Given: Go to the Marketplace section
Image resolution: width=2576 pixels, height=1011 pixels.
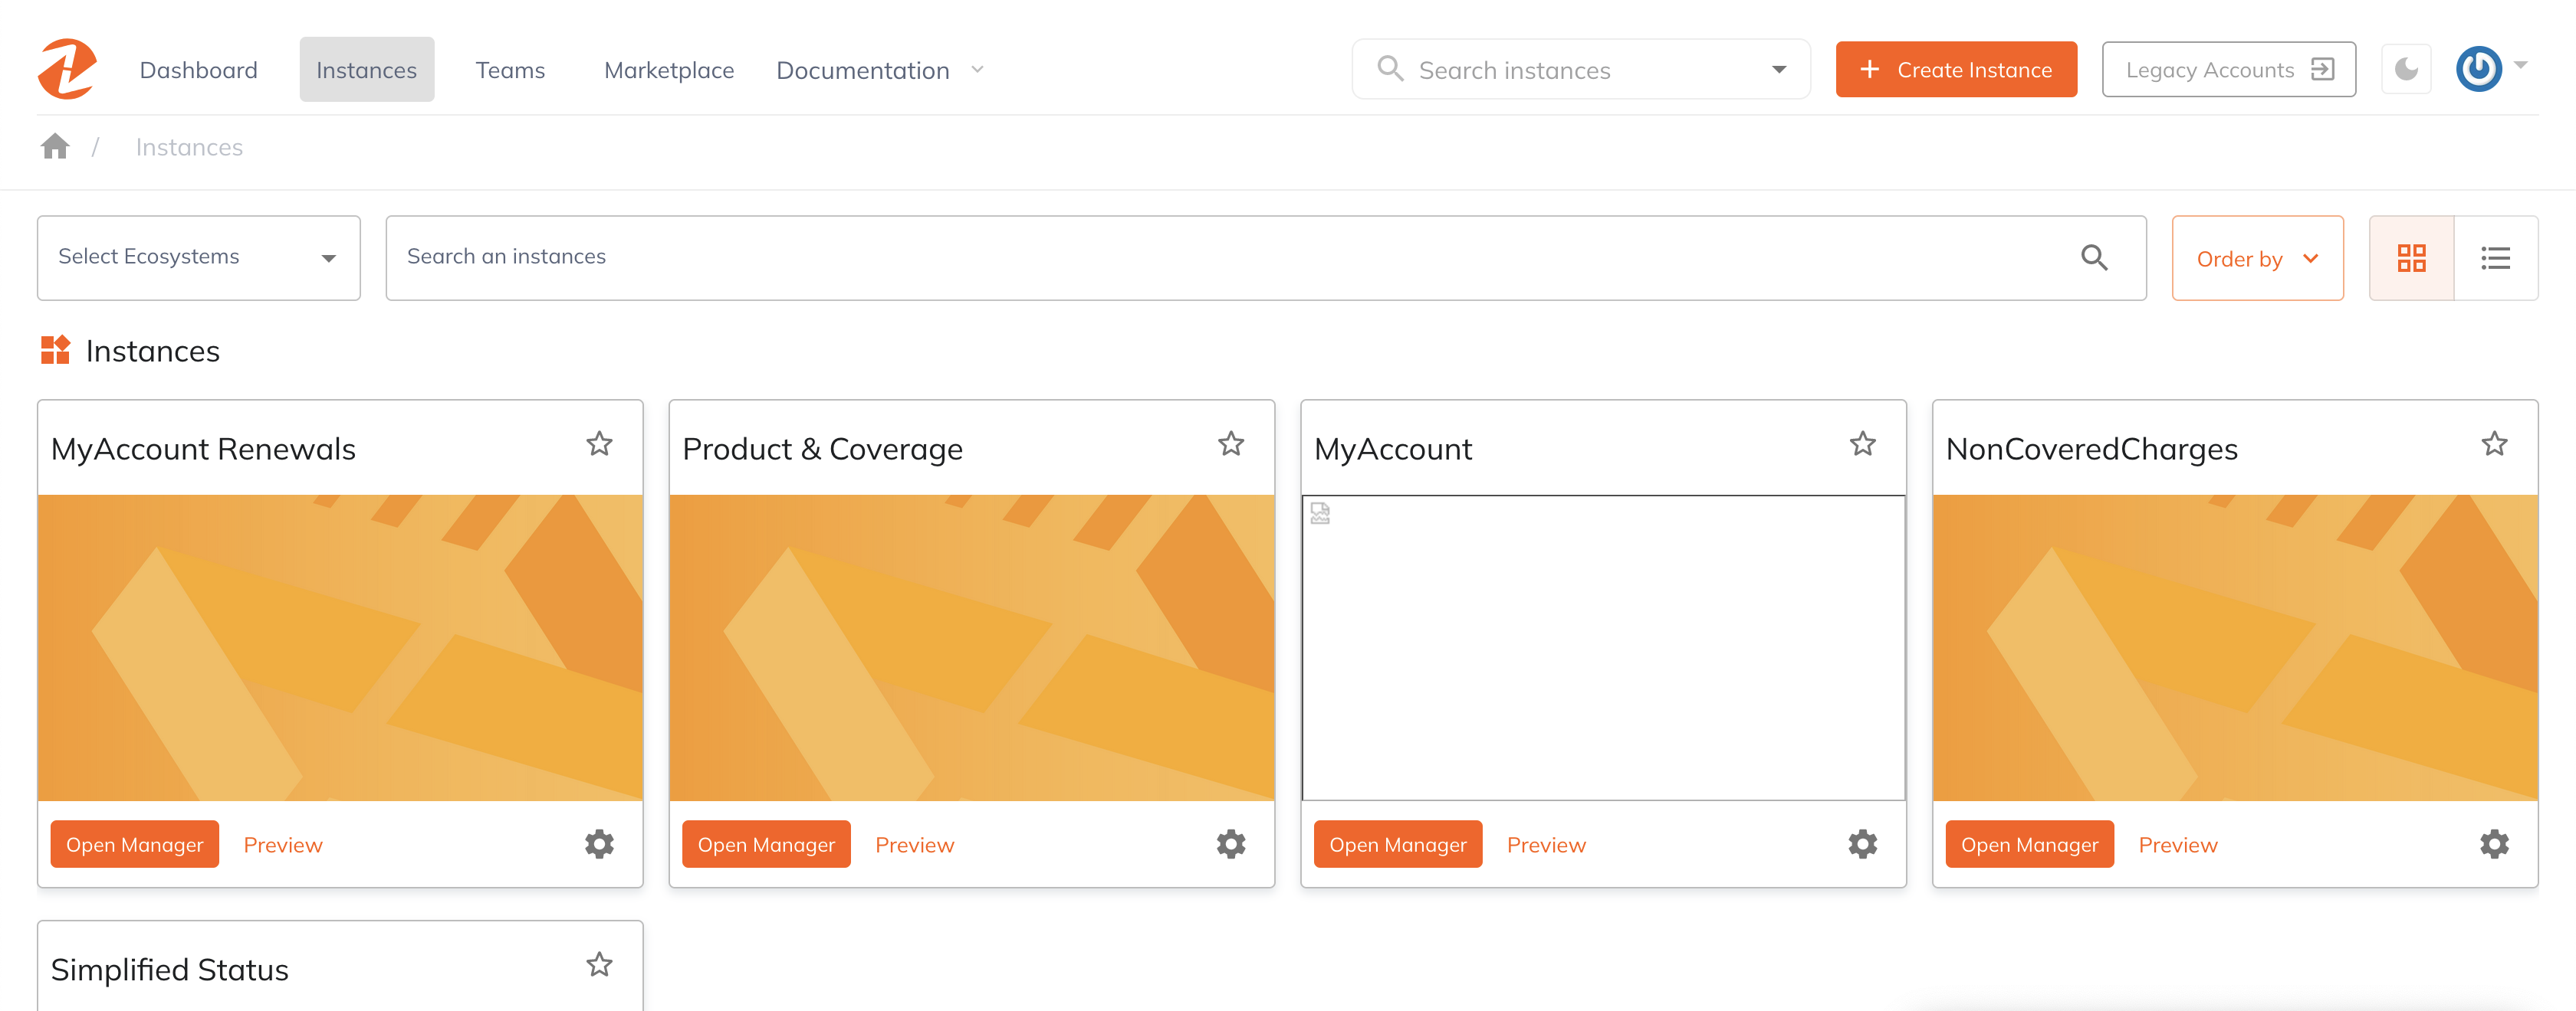Looking at the screenshot, I should [x=668, y=69].
